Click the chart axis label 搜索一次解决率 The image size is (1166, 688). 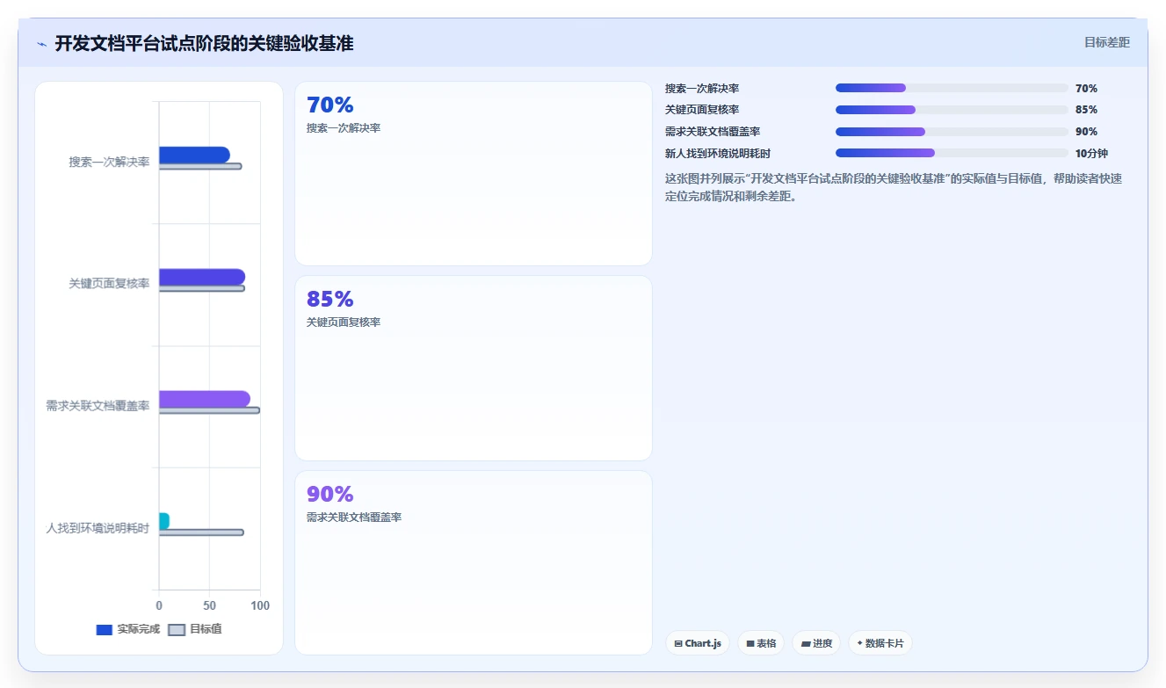(x=109, y=162)
